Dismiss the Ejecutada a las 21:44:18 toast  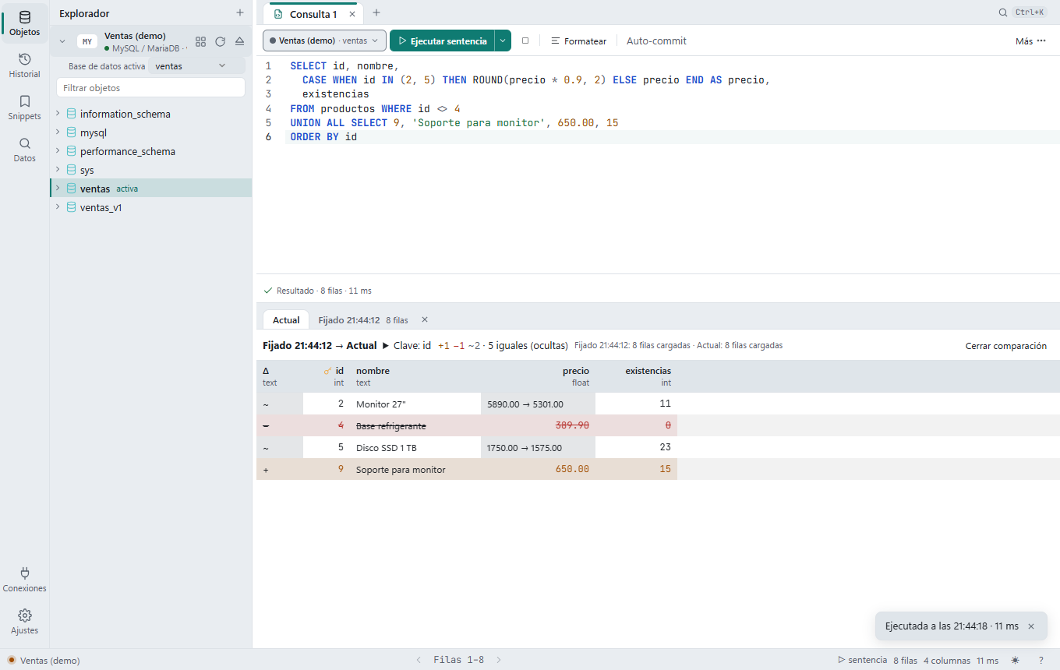click(1031, 626)
